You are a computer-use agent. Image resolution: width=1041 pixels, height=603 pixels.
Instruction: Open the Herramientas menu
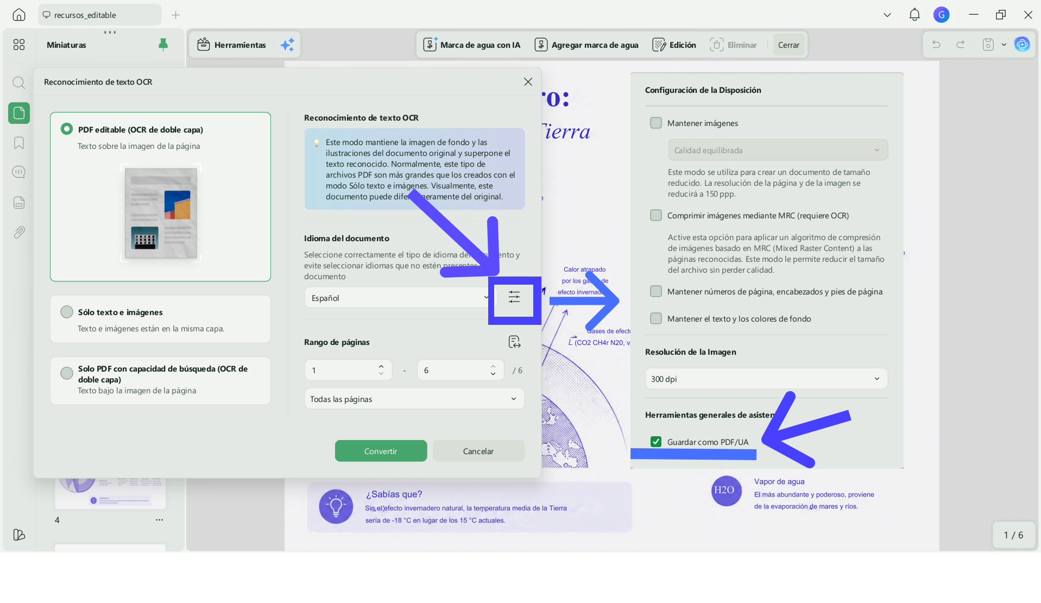click(x=232, y=45)
